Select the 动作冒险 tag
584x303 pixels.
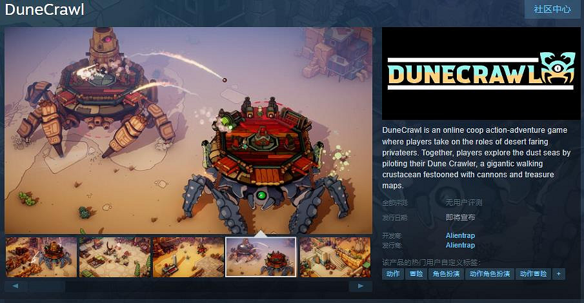[x=533, y=274]
